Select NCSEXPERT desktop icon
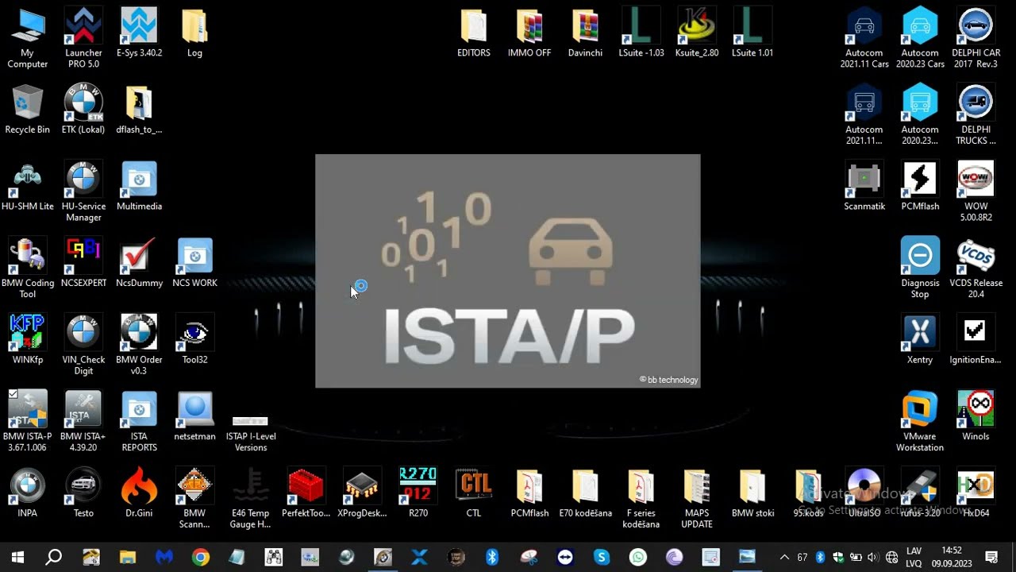 point(83,262)
